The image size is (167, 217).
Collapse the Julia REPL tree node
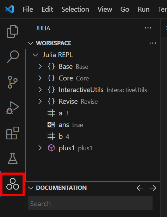[36, 55]
